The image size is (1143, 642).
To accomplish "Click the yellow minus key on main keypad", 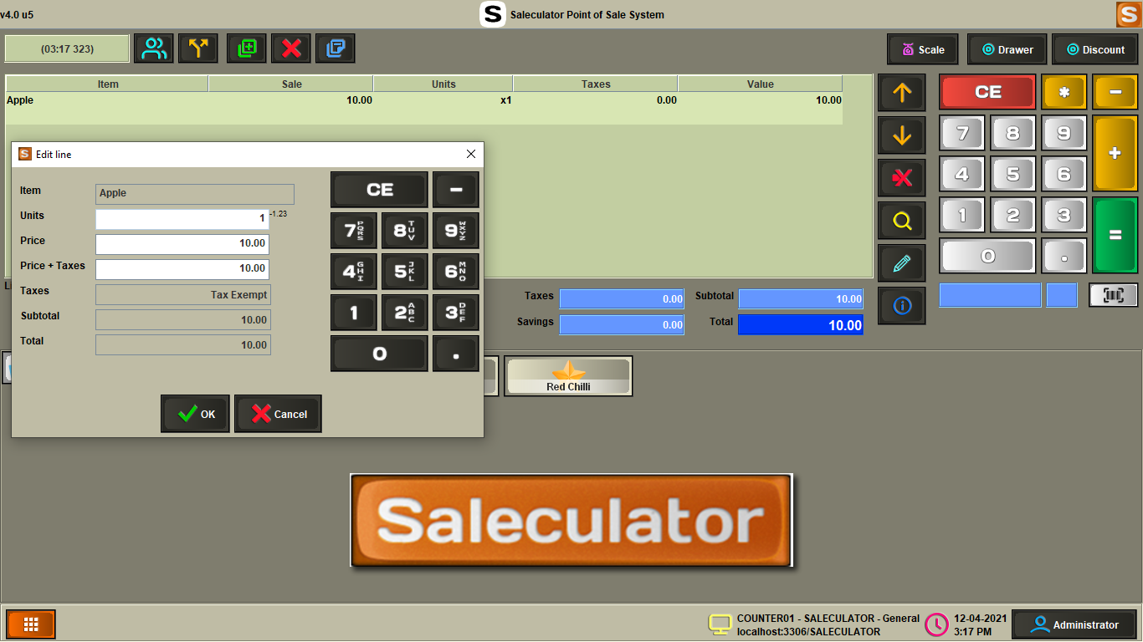I will click(1115, 92).
